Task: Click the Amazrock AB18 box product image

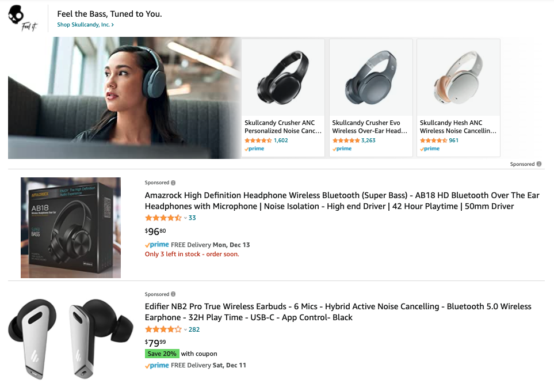Action: tap(71, 227)
